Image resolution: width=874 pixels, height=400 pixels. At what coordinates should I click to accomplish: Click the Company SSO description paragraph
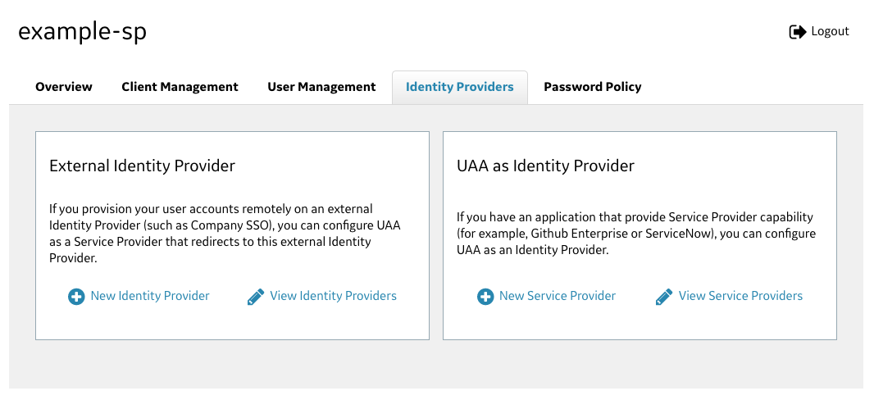pos(225,234)
